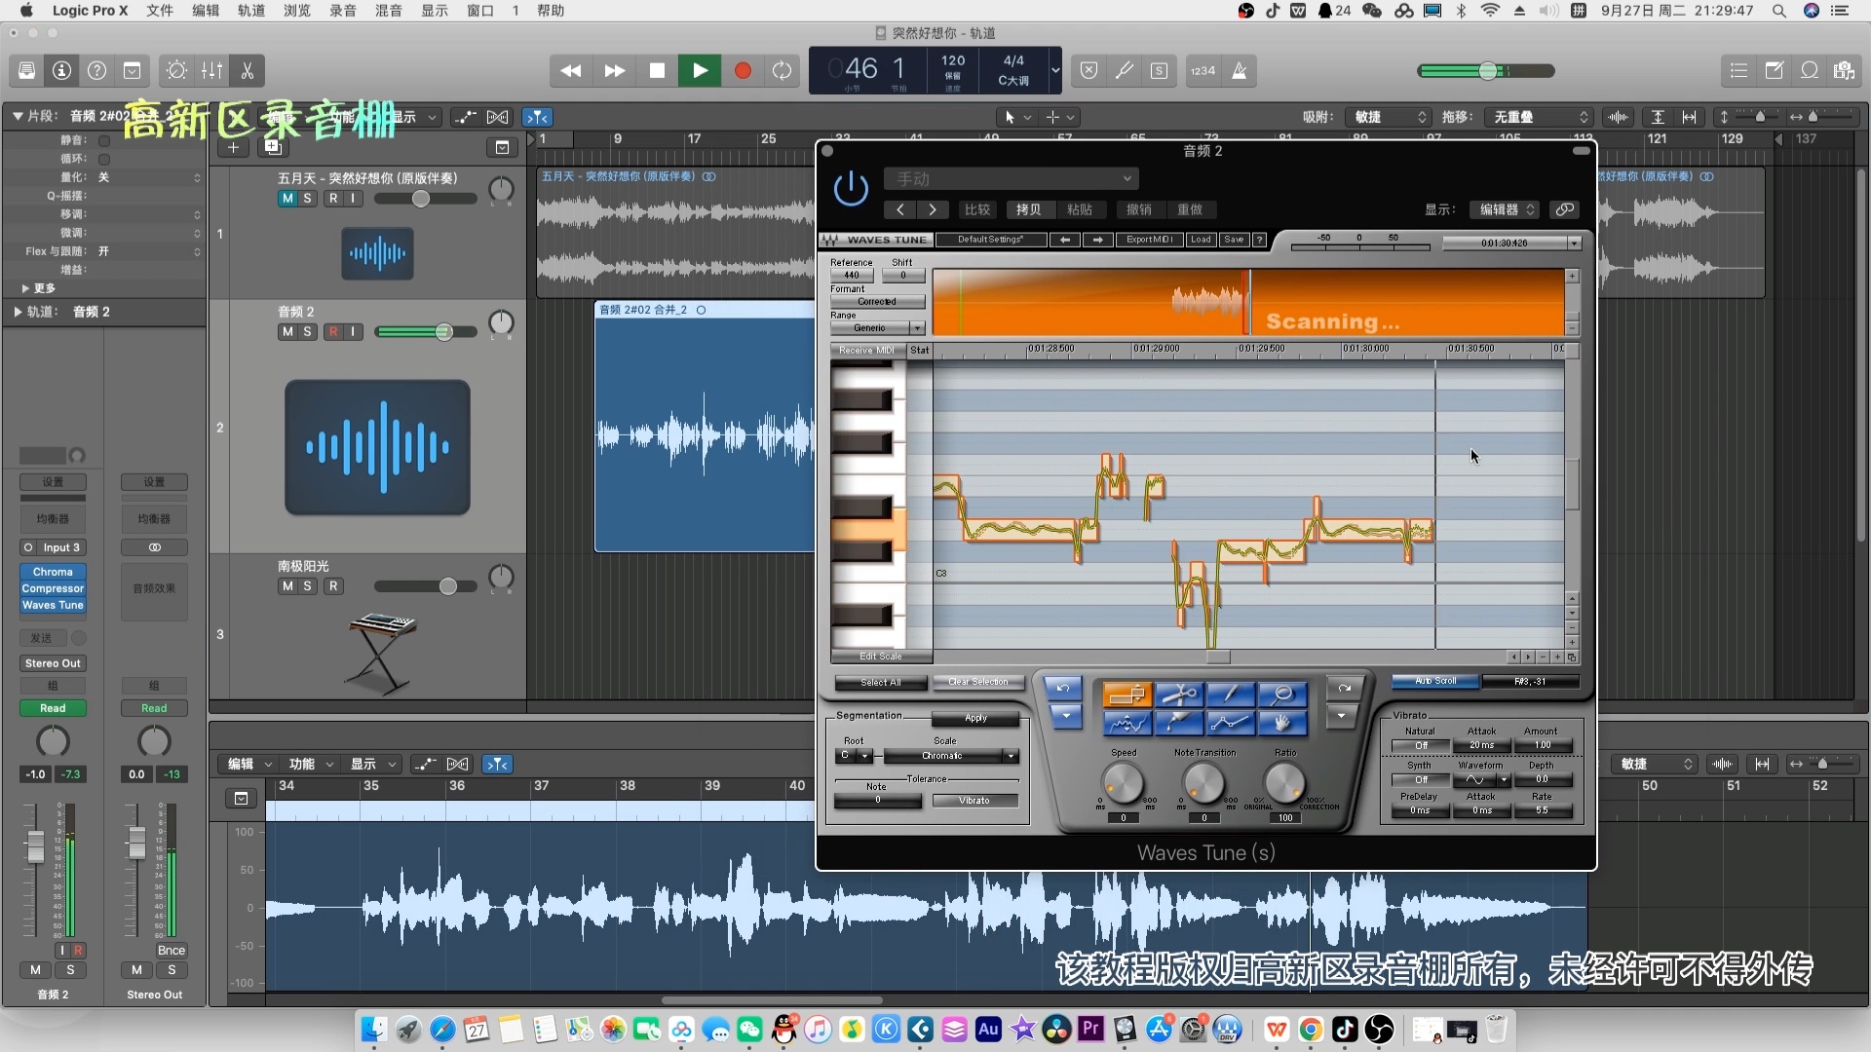Click the Tolerance Vibrato button

(974, 801)
